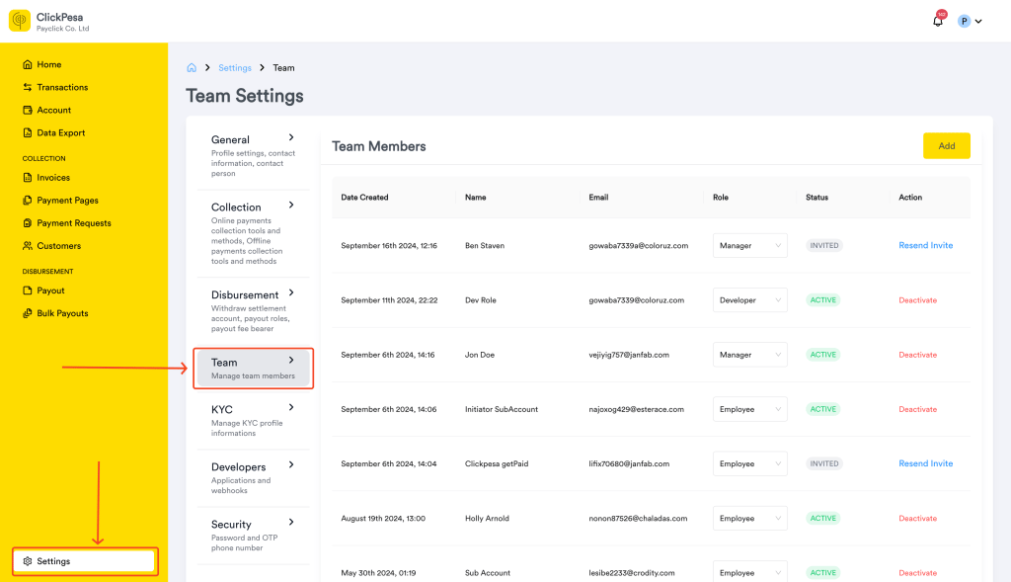Viewport: 1011px width, 582px height.
Task: Click the Transactions arrows icon
Action: coord(27,87)
